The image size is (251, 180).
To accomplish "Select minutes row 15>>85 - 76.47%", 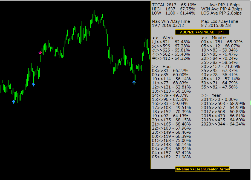I will (x=219, y=54).
